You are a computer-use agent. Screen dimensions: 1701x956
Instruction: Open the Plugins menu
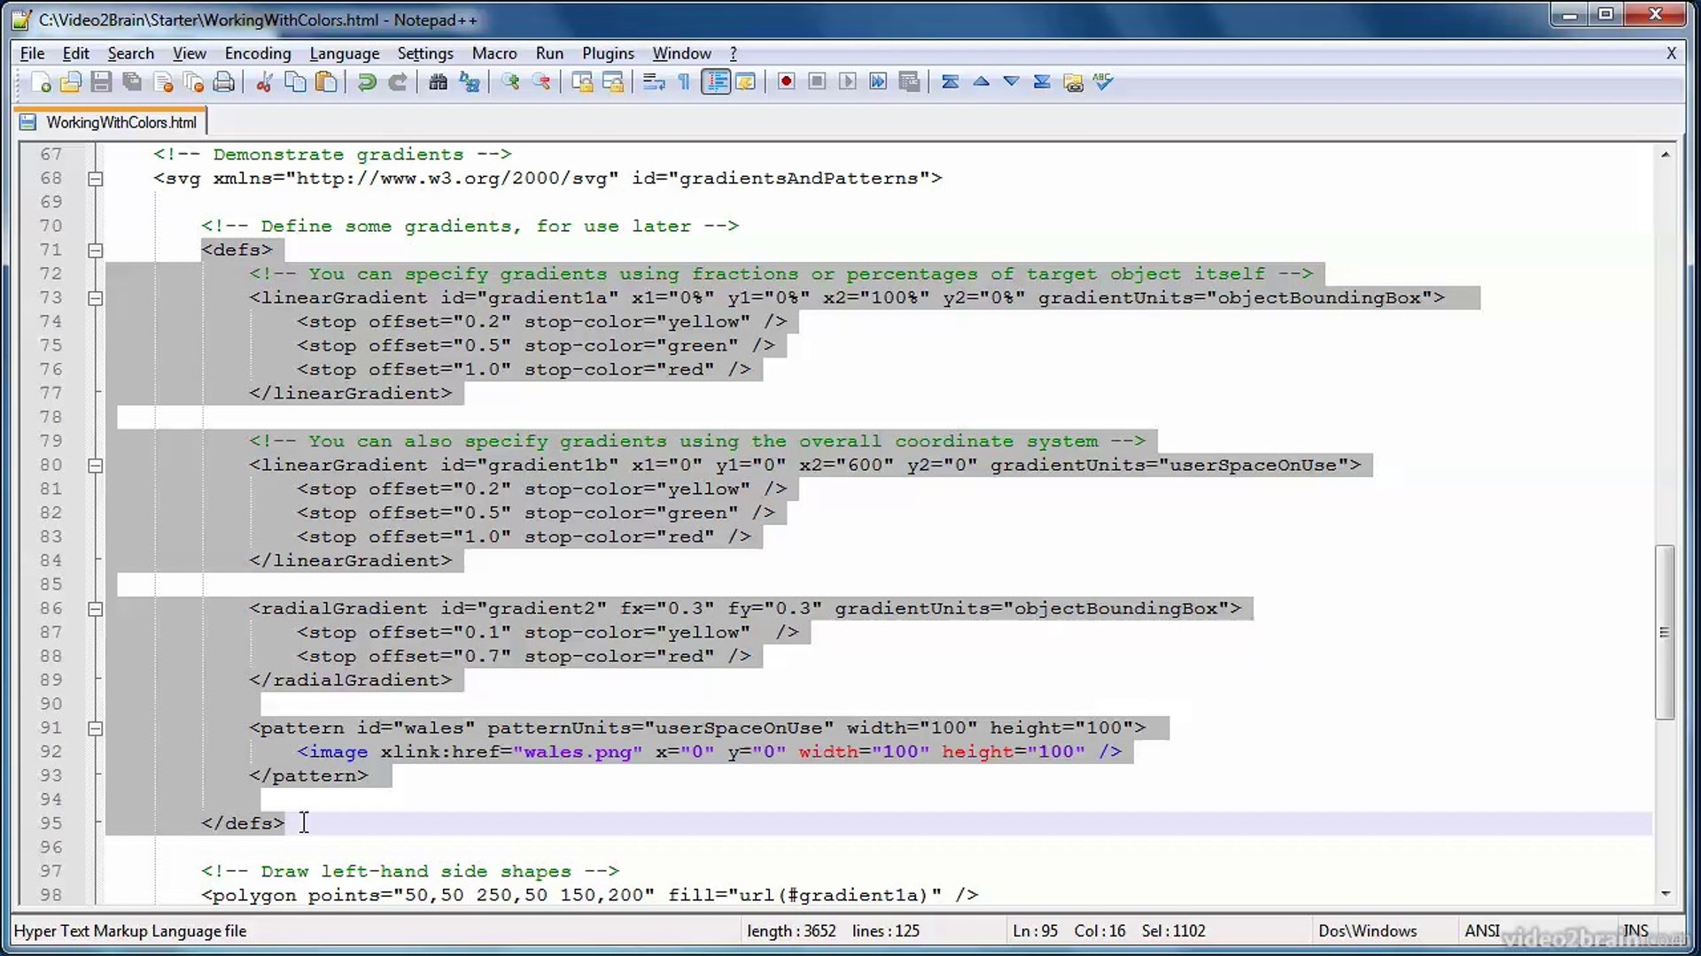pyautogui.click(x=608, y=53)
